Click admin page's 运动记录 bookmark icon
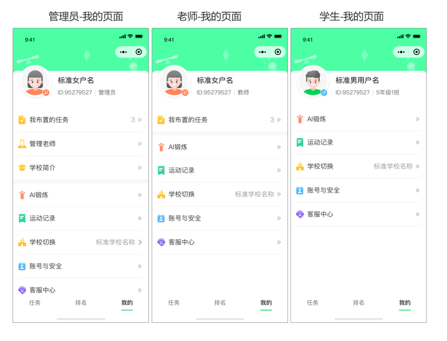 tap(22, 218)
